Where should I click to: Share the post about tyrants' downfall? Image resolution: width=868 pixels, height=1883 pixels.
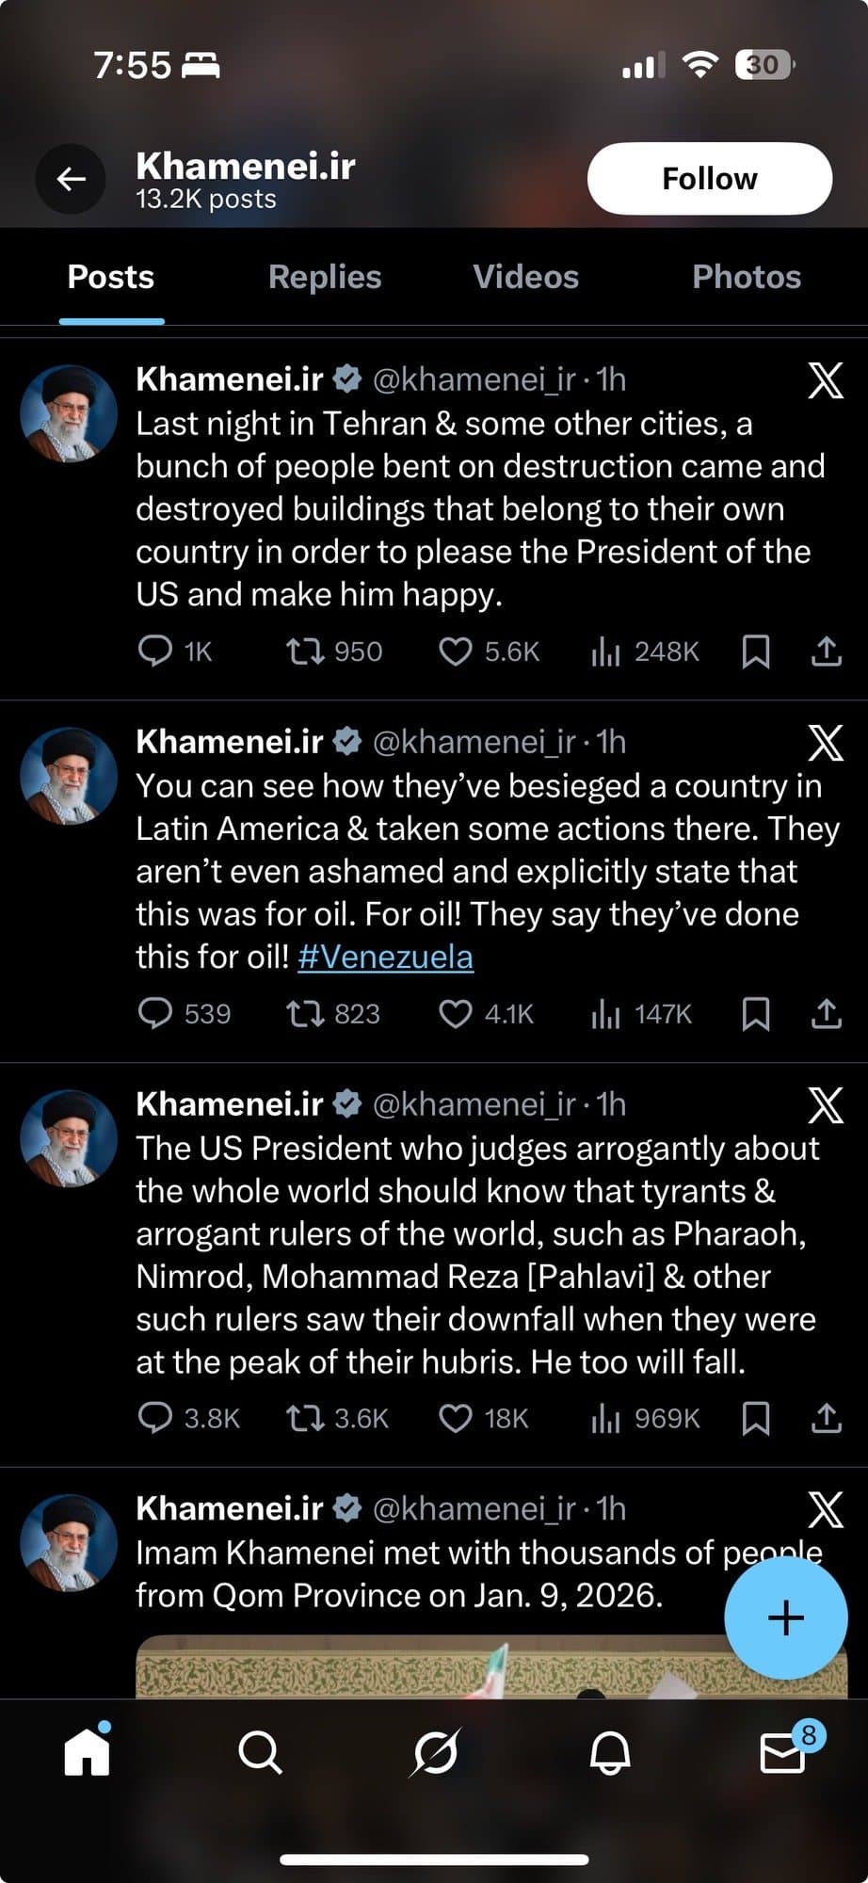[826, 1419]
